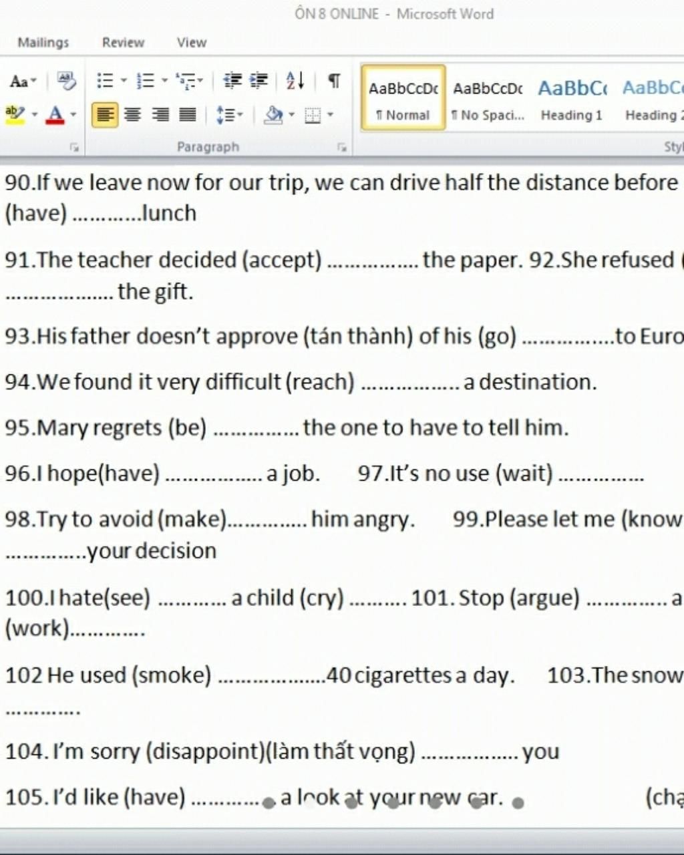Click the Borders icon
The image size is (684, 855).
click(x=313, y=115)
